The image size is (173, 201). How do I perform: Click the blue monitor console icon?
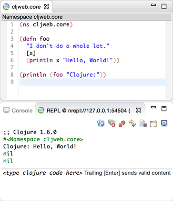click(x=164, y=123)
